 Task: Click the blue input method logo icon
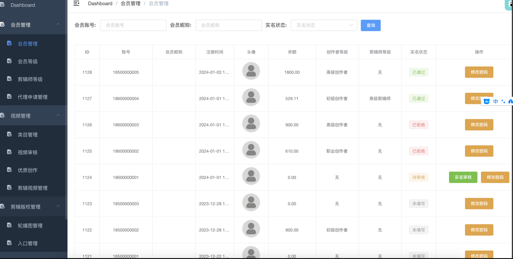pyautogui.click(x=487, y=101)
